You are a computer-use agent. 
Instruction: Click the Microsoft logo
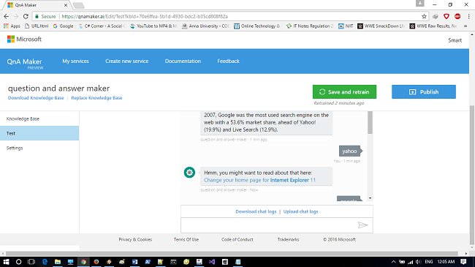click(24, 40)
